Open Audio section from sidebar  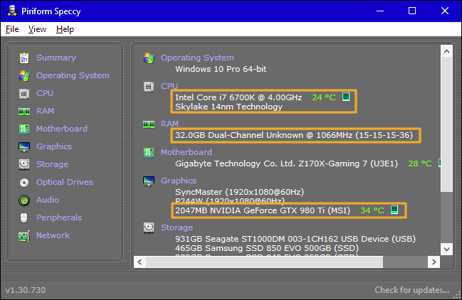point(48,200)
